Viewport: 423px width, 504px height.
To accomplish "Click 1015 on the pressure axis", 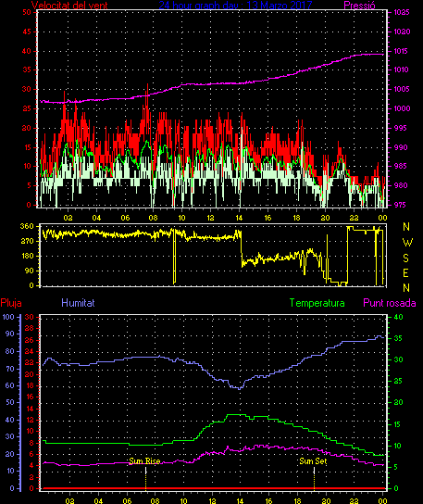I will (x=402, y=51).
